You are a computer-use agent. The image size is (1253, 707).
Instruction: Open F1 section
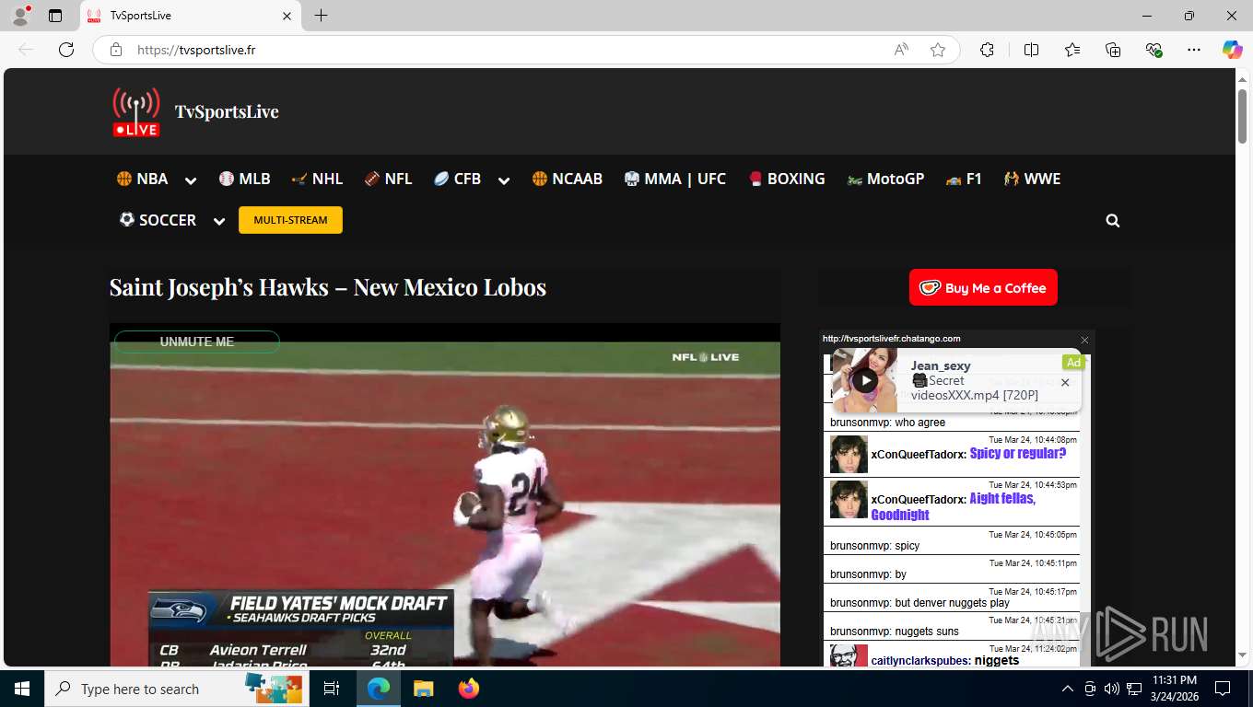[x=963, y=179]
